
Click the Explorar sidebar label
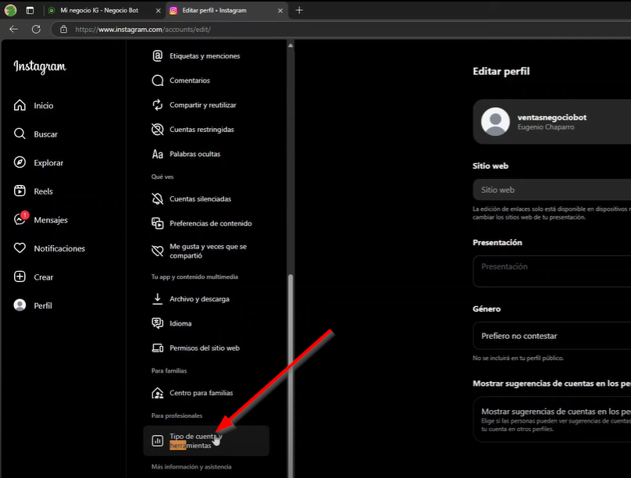click(48, 163)
